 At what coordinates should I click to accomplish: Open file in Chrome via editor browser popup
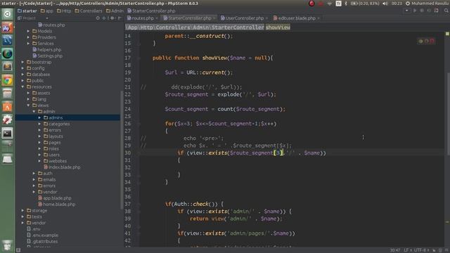click(x=420, y=41)
